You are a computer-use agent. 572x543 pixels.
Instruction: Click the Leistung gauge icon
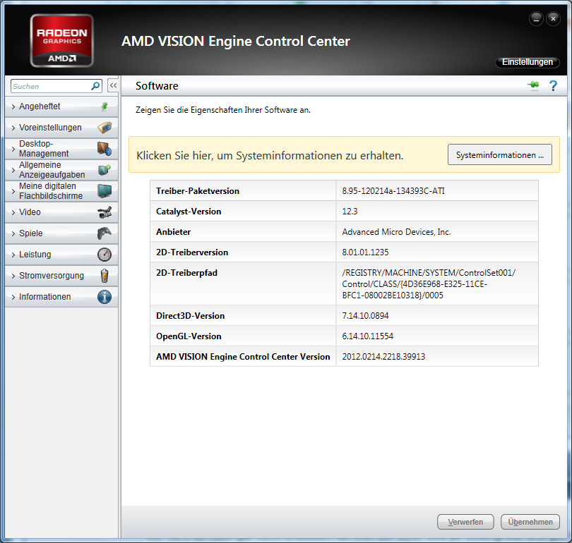[105, 254]
